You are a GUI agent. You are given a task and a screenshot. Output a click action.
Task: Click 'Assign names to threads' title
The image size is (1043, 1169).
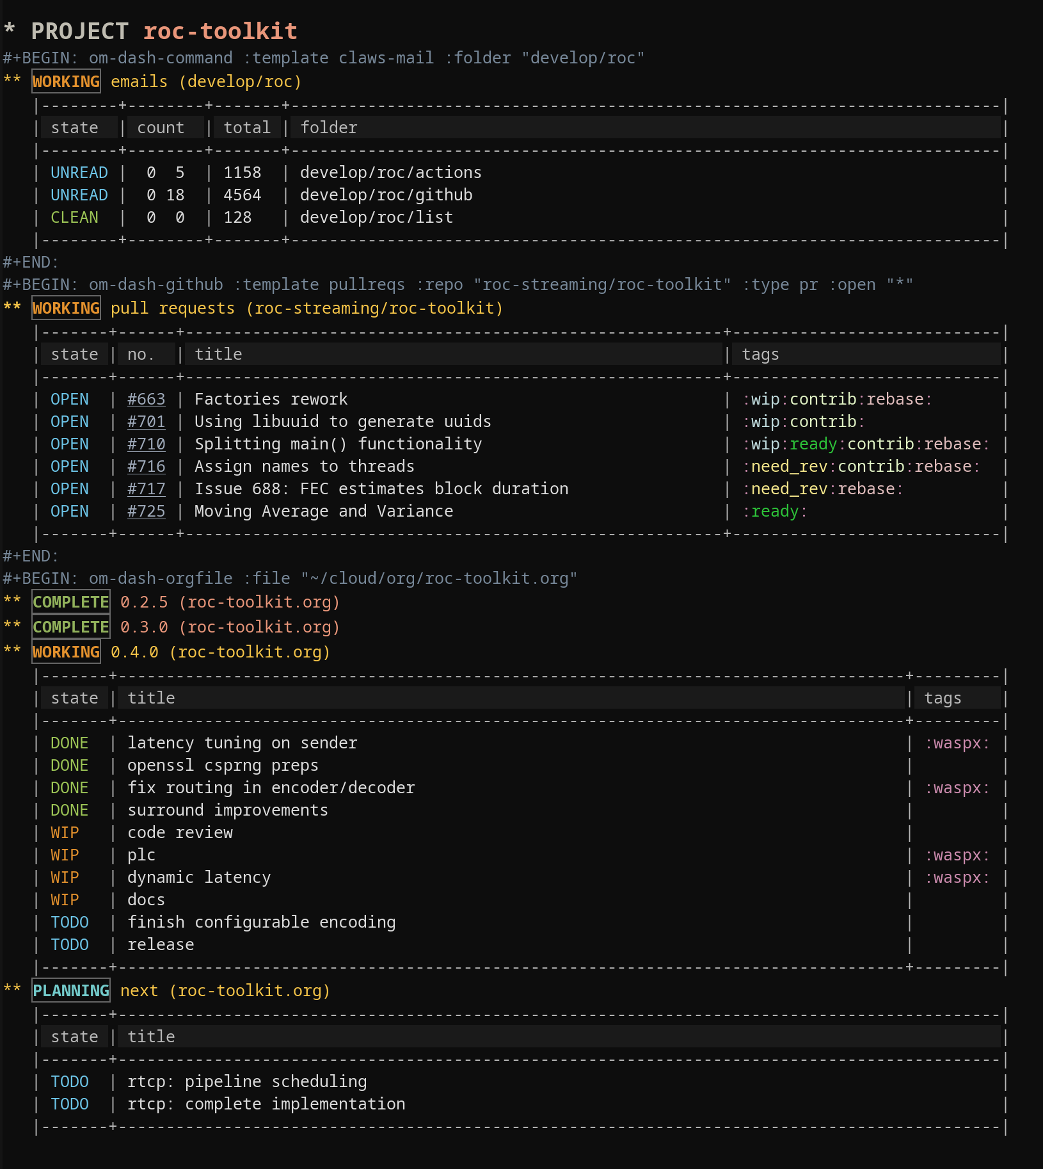tap(305, 467)
